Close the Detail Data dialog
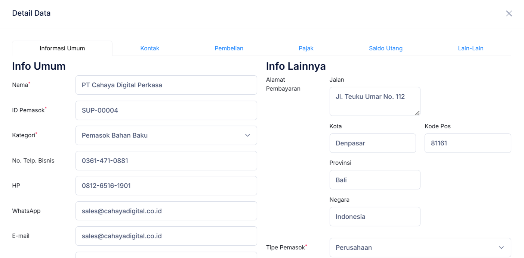The image size is (524, 258). coord(509,14)
